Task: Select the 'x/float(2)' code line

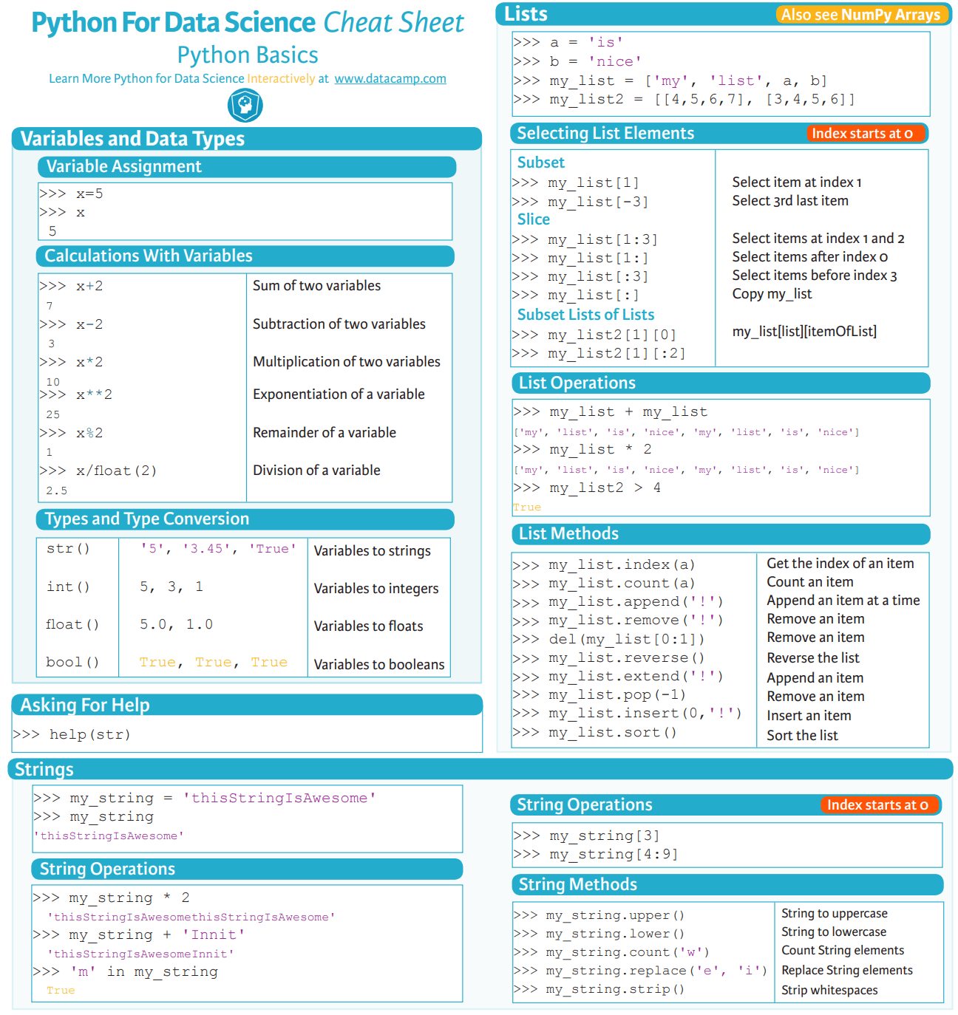Action: tap(98, 471)
